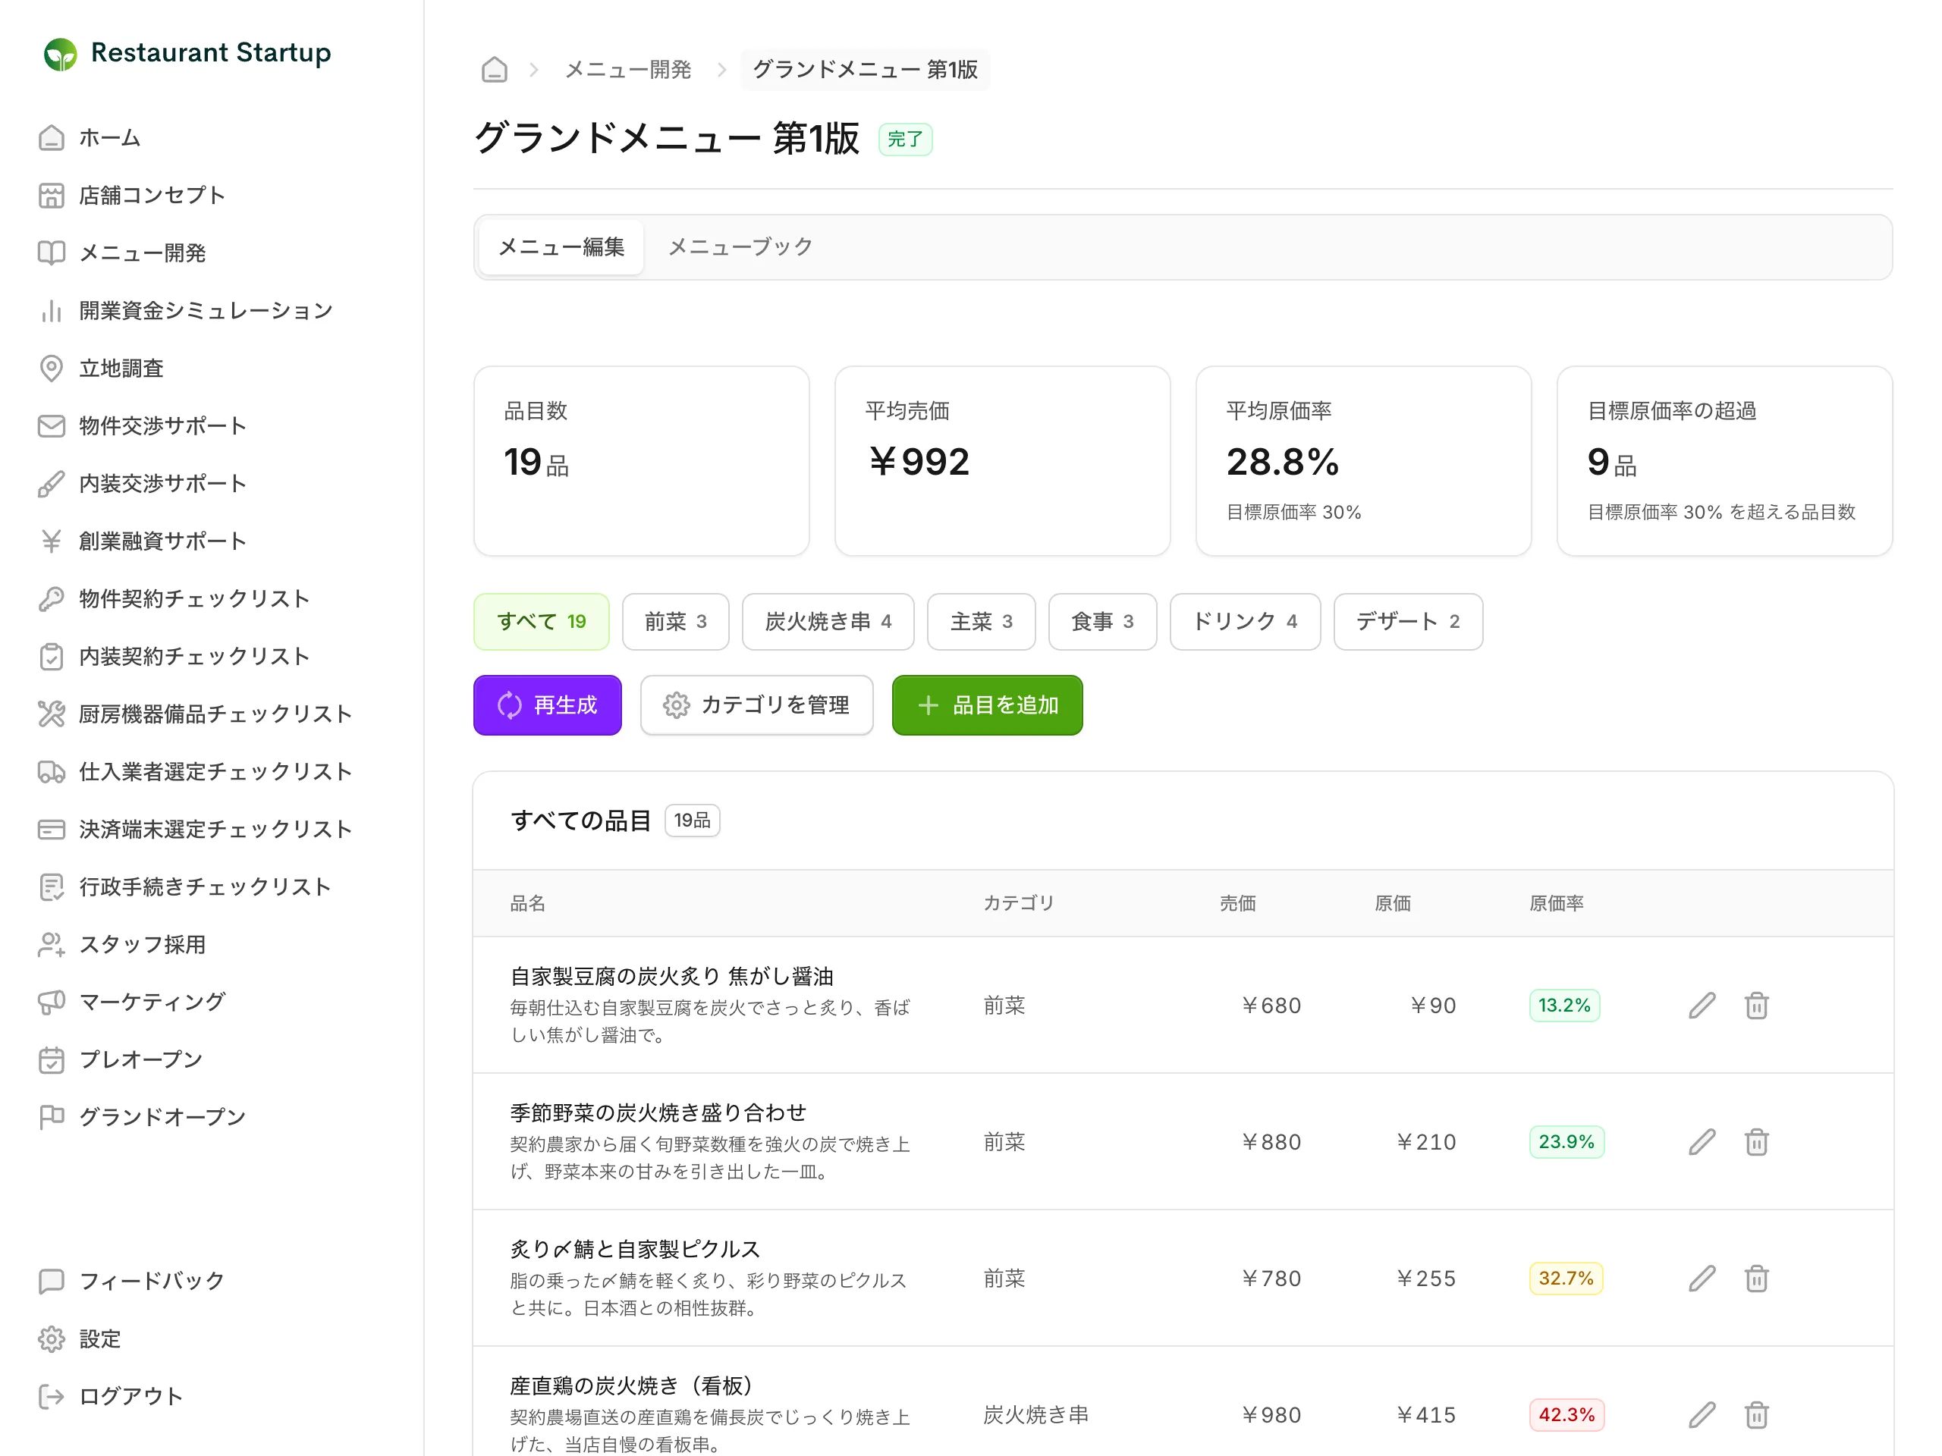Click the 23.9% cost rate badge
The image size is (1942, 1456).
pyautogui.click(x=1566, y=1142)
